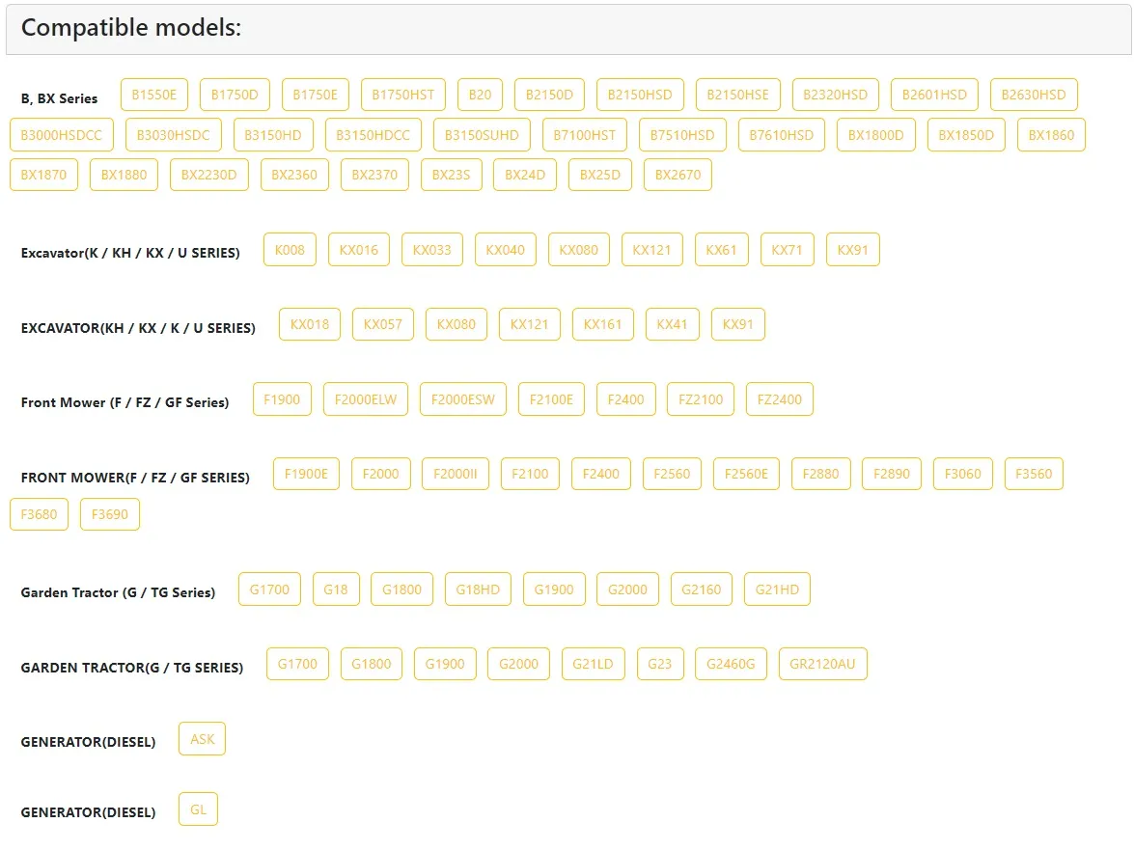Screen dimensions: 1134x850
Task: Click the F1900 front mower model
Action: 282,399
